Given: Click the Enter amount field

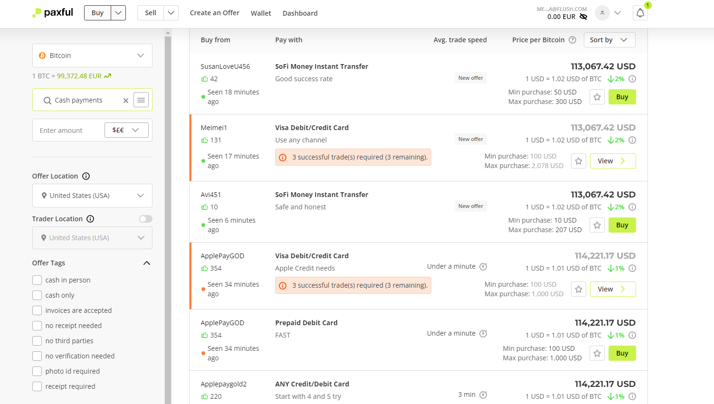Looking at the screenshot, I should [68, 131].
